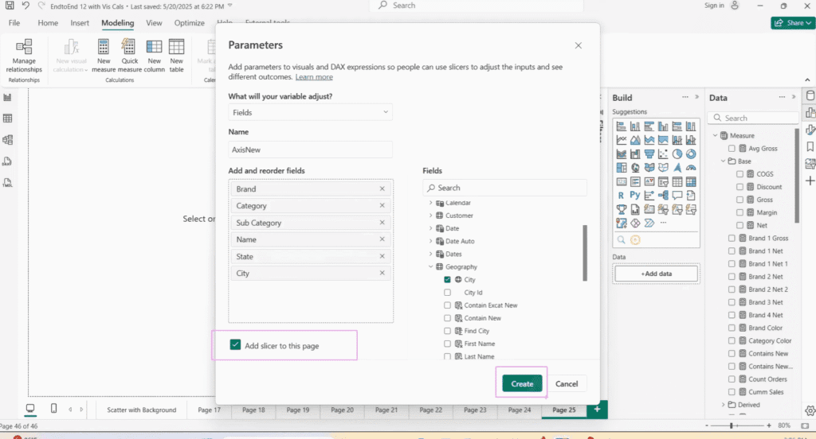Screen dimensions: 816x439
Task: Check the First Name checkbox
Action: tap(448, 344)
